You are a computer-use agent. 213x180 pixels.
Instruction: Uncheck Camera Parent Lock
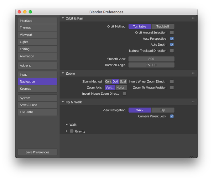pos(172,116)
